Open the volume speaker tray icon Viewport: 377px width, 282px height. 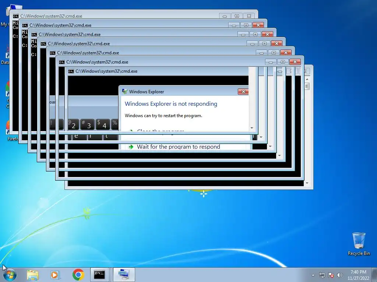click(340, 275)
